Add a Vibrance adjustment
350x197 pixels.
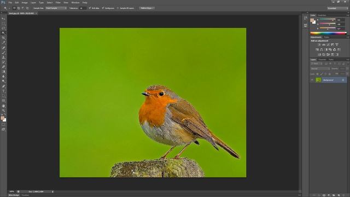pyautogui.click(x=337, y=45)
